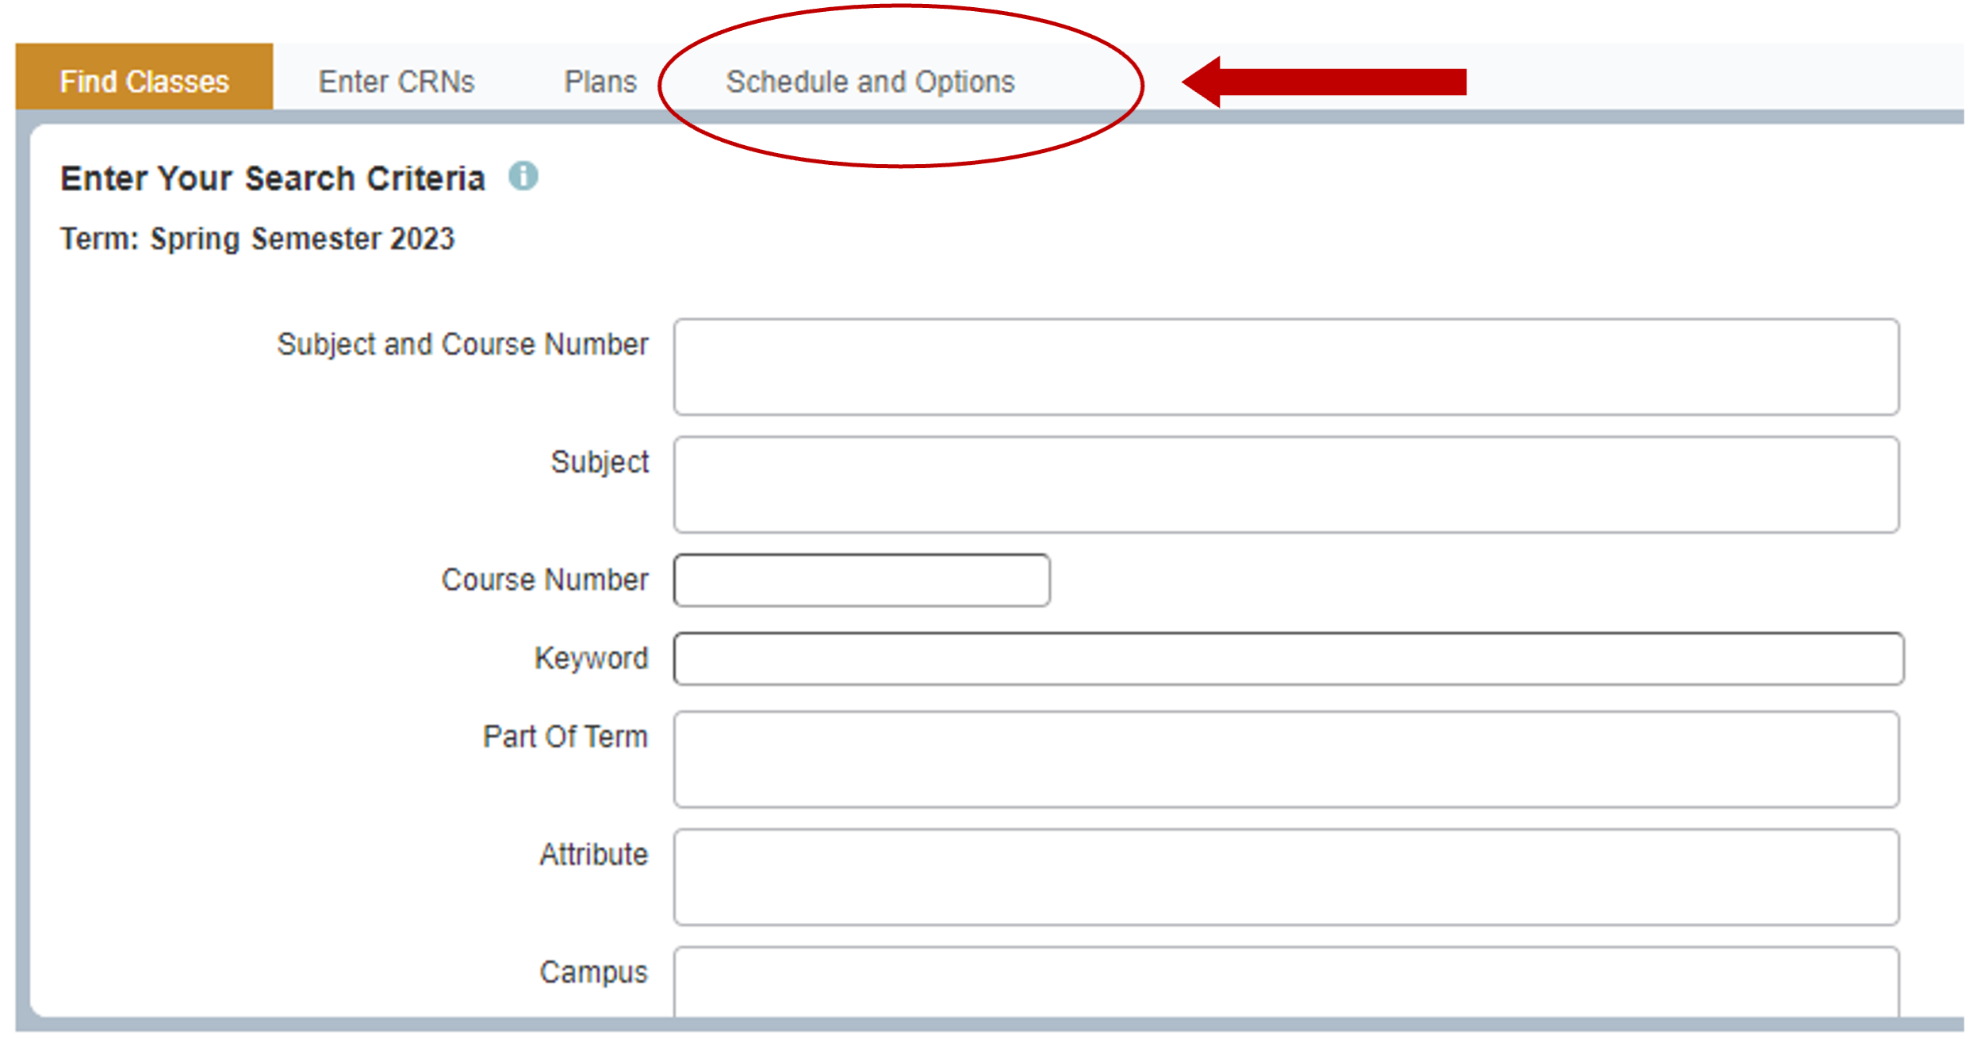Click the Enter Your Search Criteria heading
The height and width of the screenshot is (1064, 1970).
(273, 178)
